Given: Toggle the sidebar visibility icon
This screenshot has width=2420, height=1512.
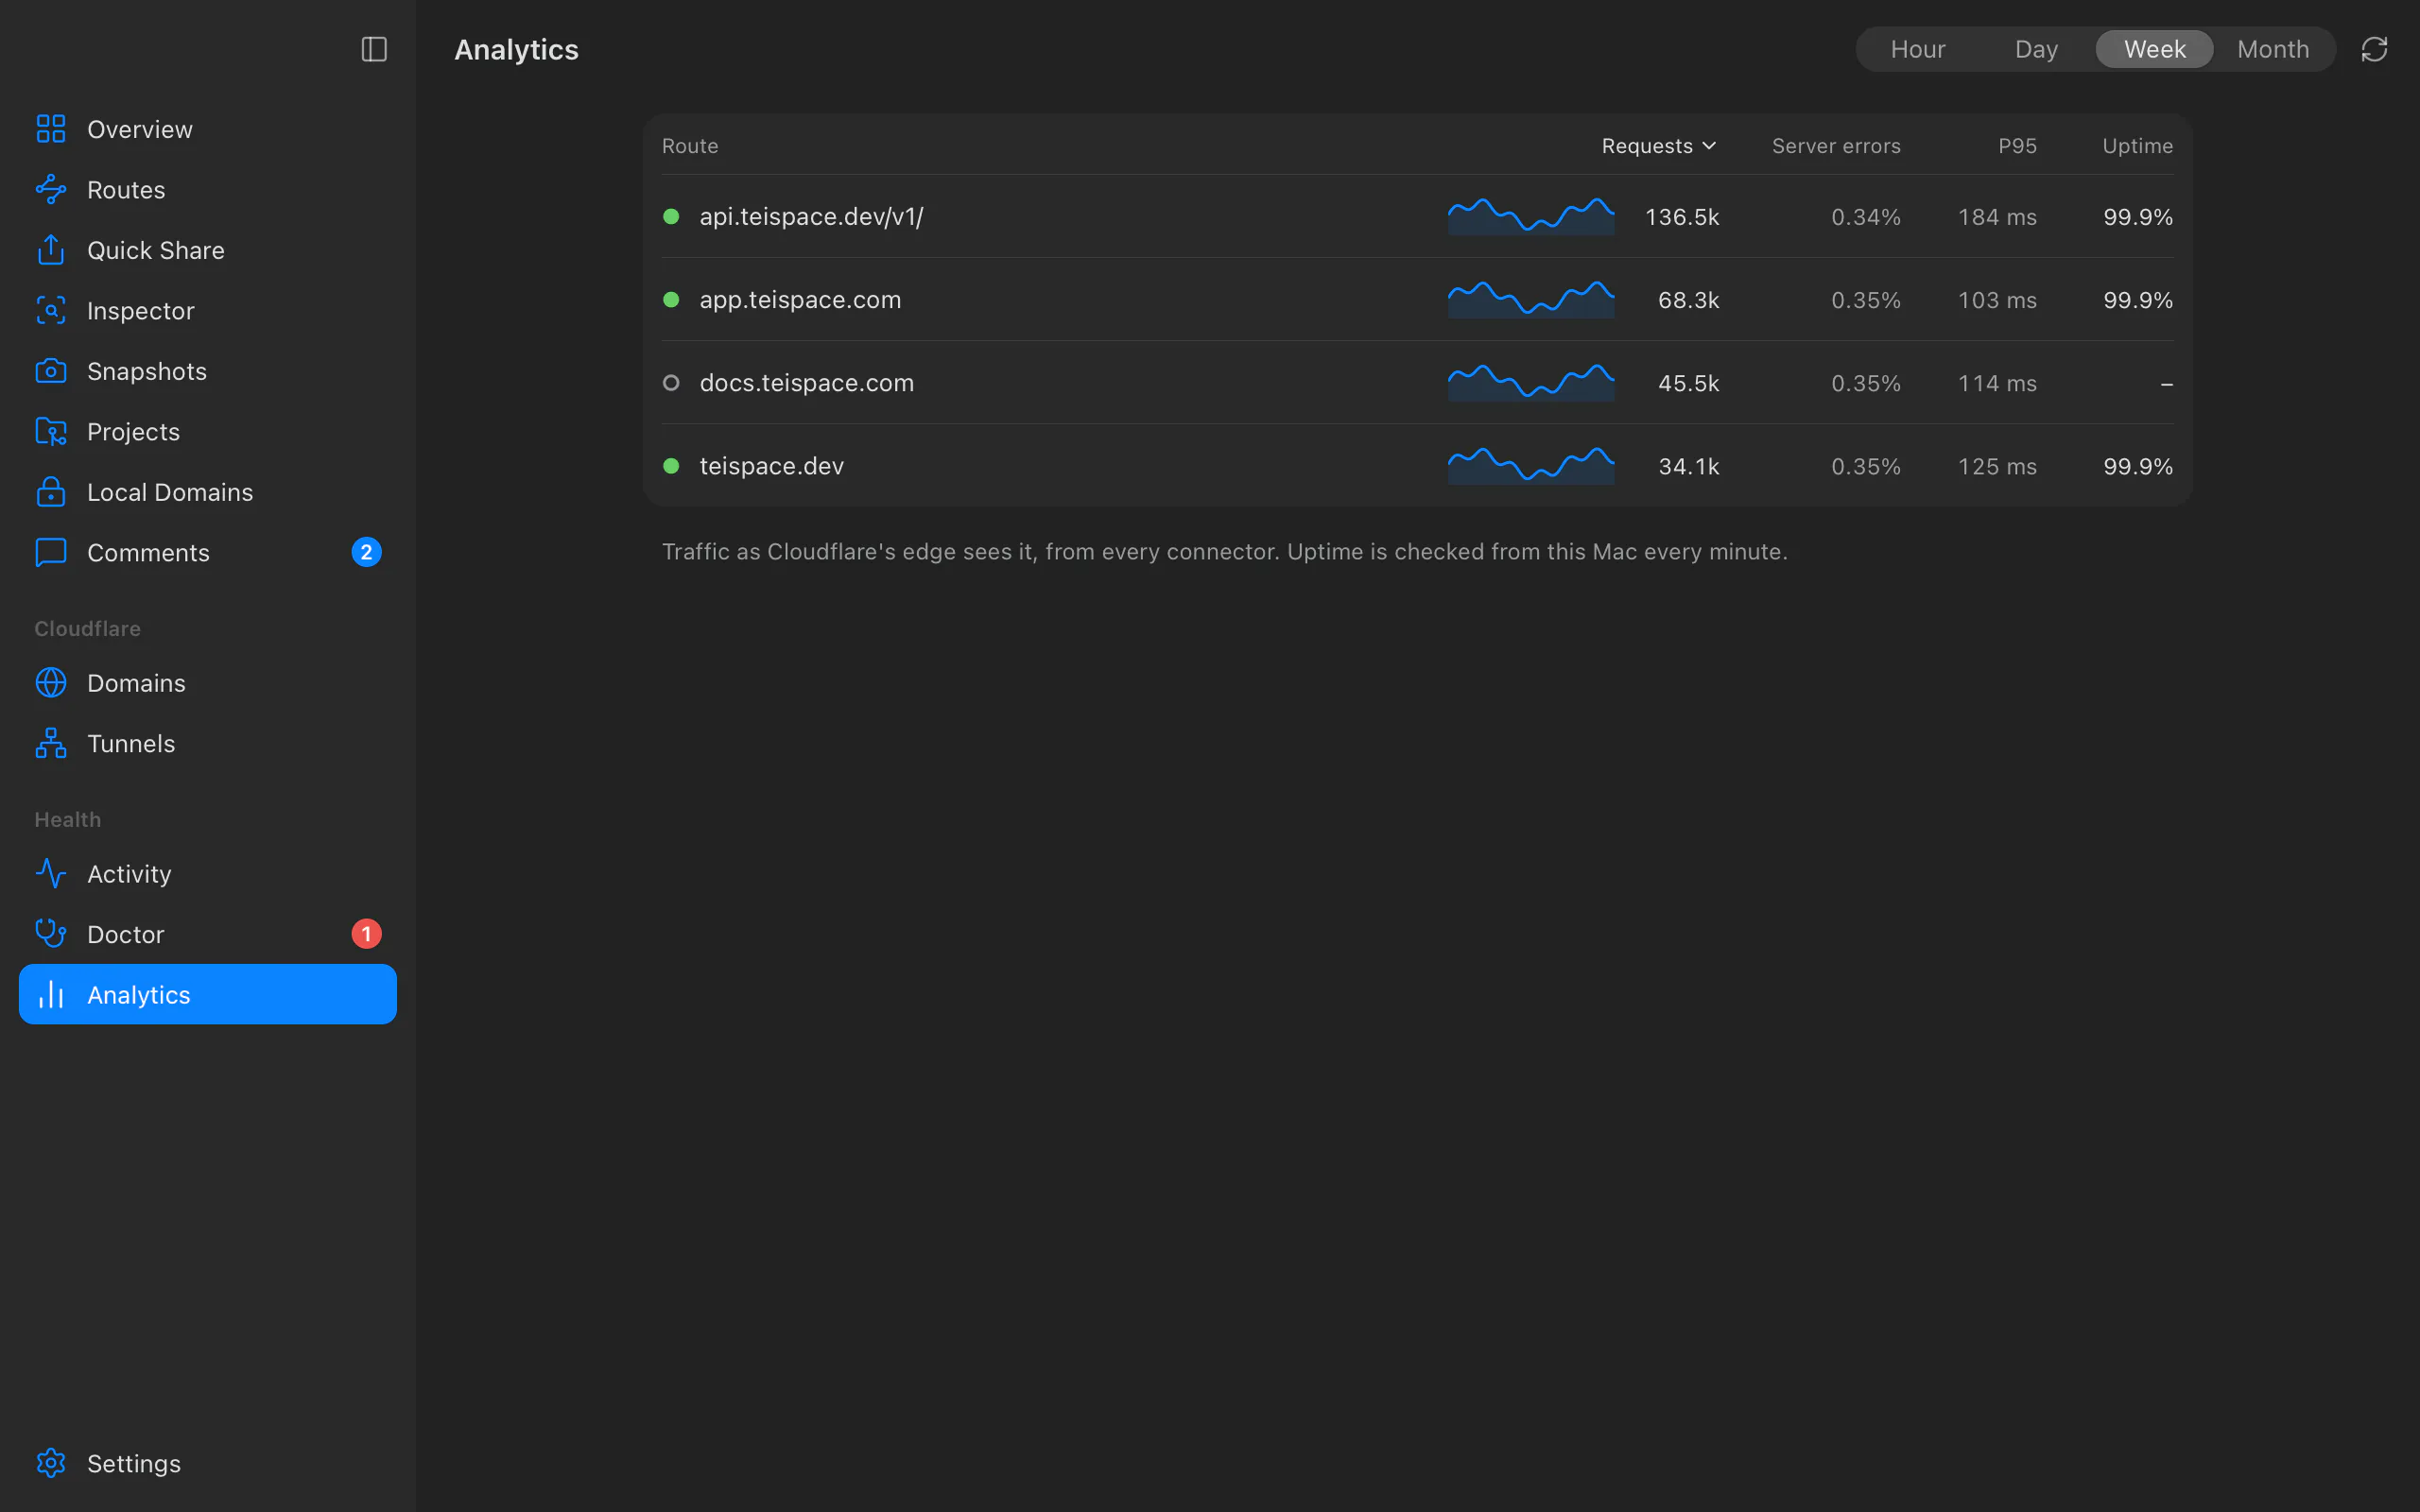Looking at the screenshot, I should 374,49.
